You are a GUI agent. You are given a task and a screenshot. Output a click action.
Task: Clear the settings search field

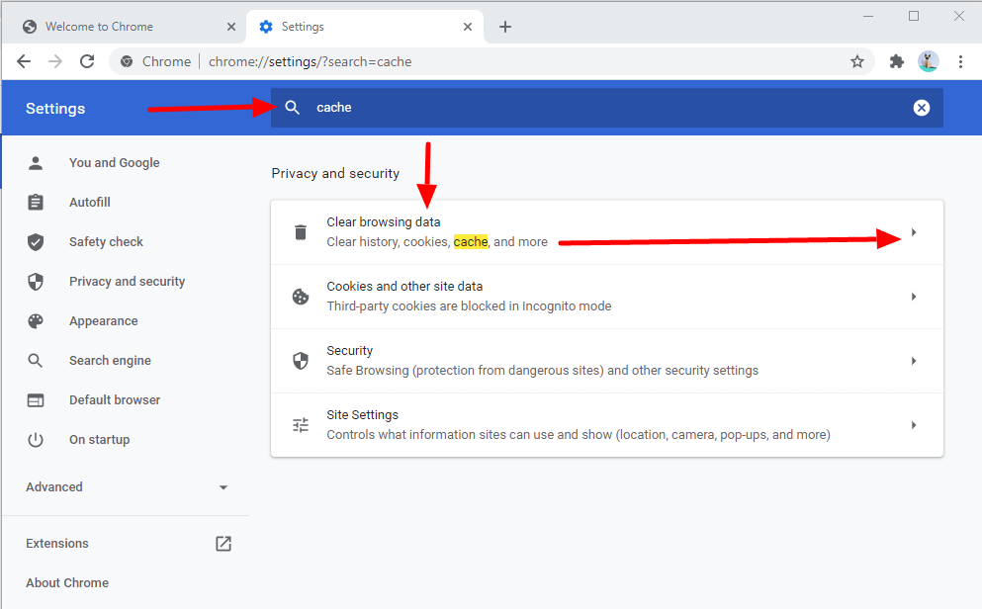coord(922,108)
